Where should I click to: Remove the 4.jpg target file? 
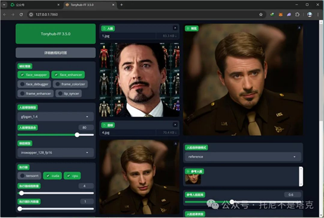coord(175,125)
